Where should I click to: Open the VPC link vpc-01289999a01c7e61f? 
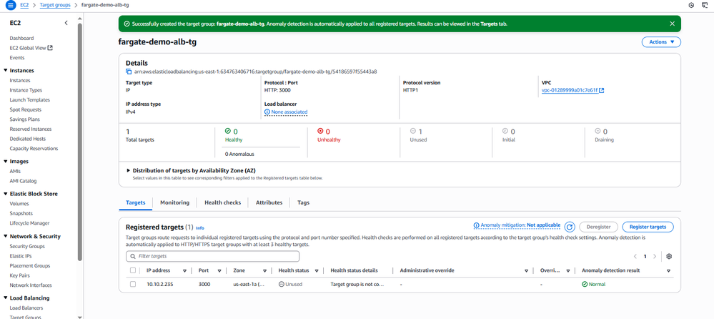tap(568, 90)
